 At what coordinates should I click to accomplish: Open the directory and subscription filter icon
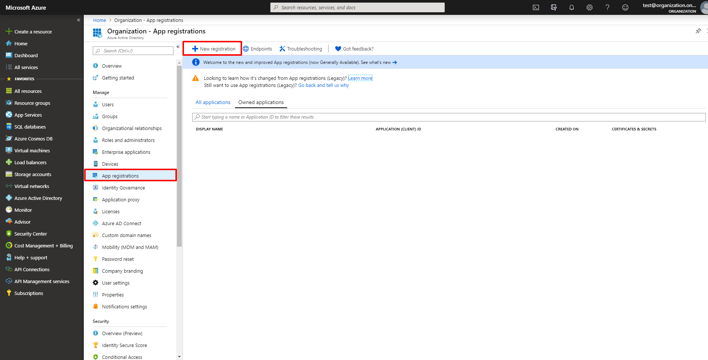pyautogui.click(x=554, y=7)
